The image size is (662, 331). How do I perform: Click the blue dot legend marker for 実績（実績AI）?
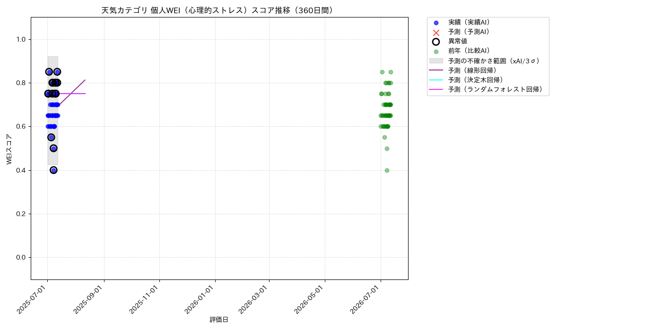click(x=436, y=23)
